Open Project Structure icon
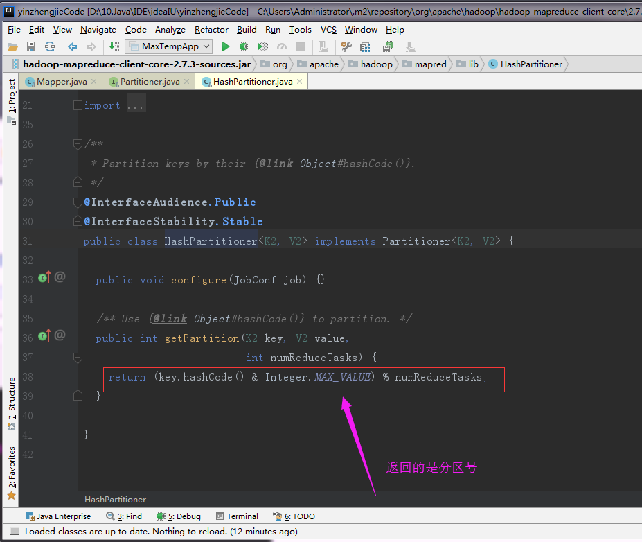642x542 pixels. pos(365,46)
